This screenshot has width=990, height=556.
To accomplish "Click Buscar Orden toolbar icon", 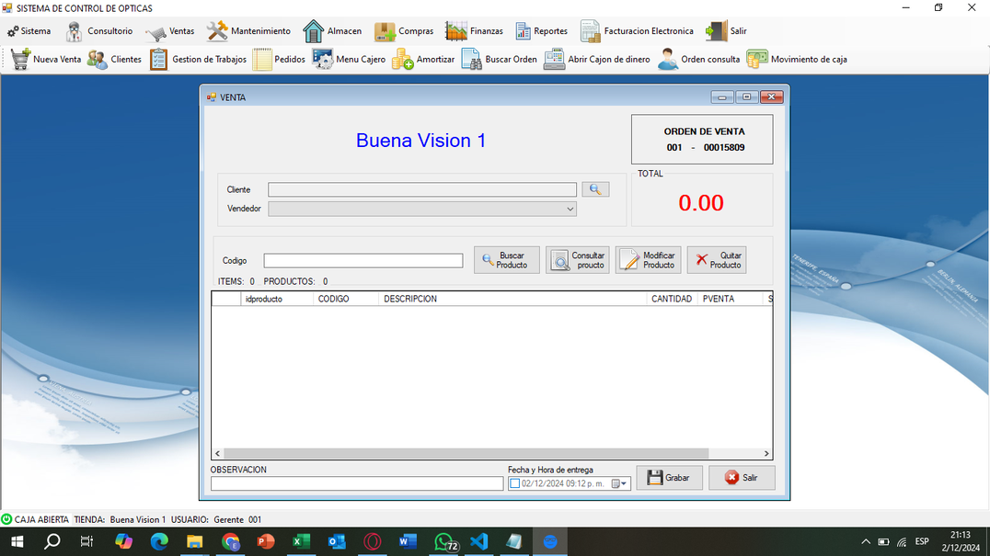I will click(x=472, y=59).
